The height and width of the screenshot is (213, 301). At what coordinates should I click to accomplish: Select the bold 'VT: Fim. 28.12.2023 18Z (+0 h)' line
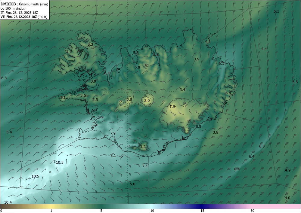pyautogui.click(x=24, y=17)
